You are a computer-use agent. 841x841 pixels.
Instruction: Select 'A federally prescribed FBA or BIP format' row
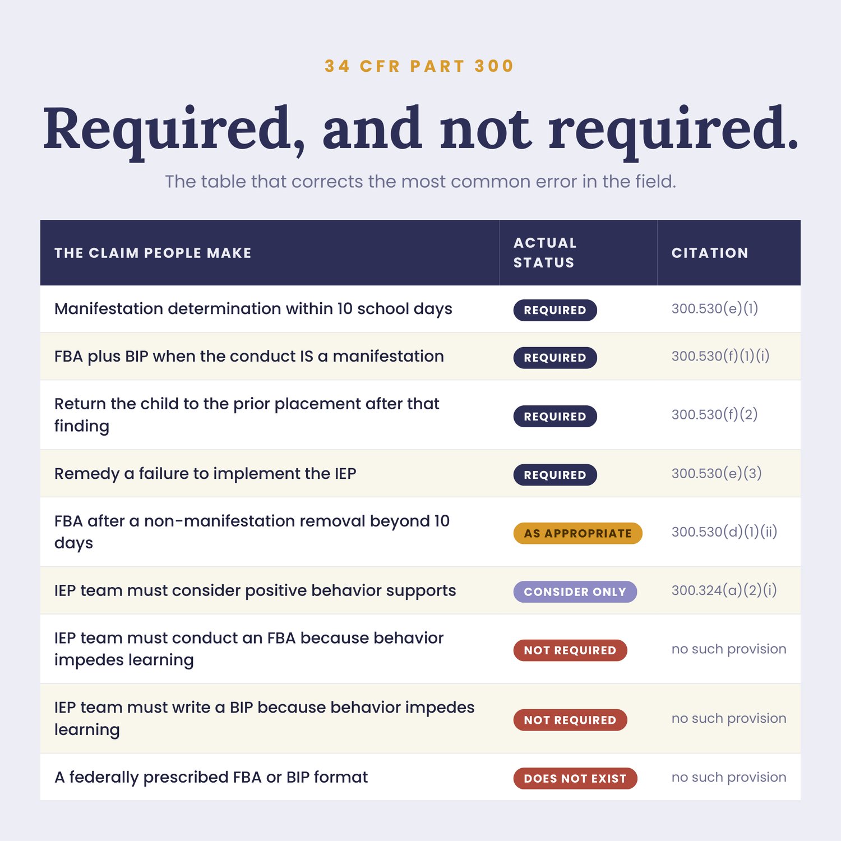[x=420, y=777]
